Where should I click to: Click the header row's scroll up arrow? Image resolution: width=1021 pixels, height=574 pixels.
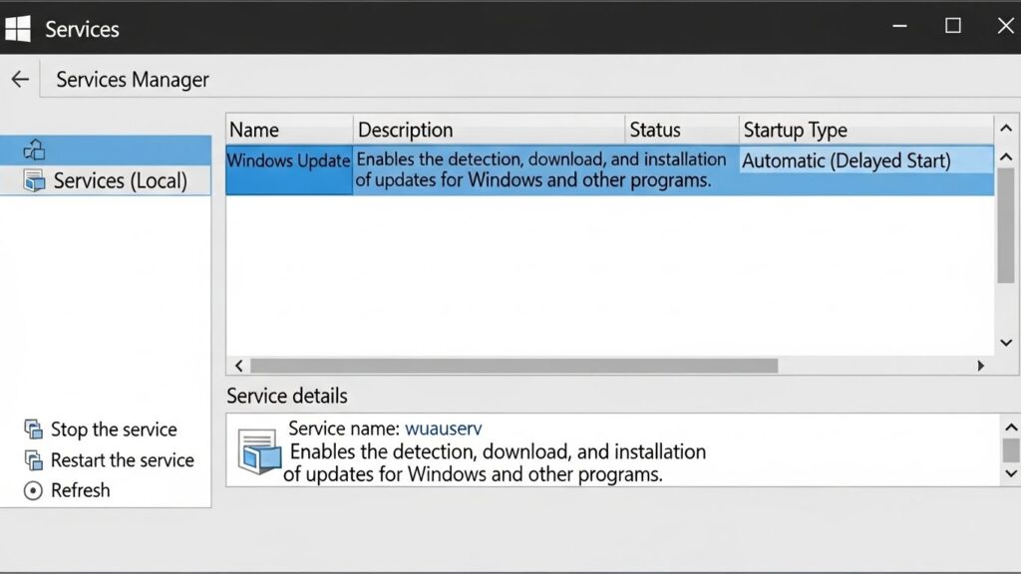click(x=1006, y=129)
